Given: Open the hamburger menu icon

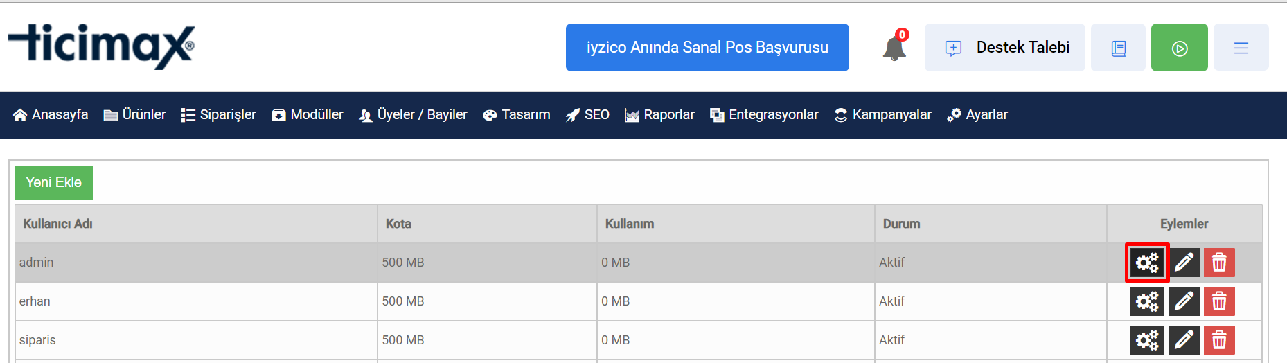Looking at the screenshot, I should 1241,47.
